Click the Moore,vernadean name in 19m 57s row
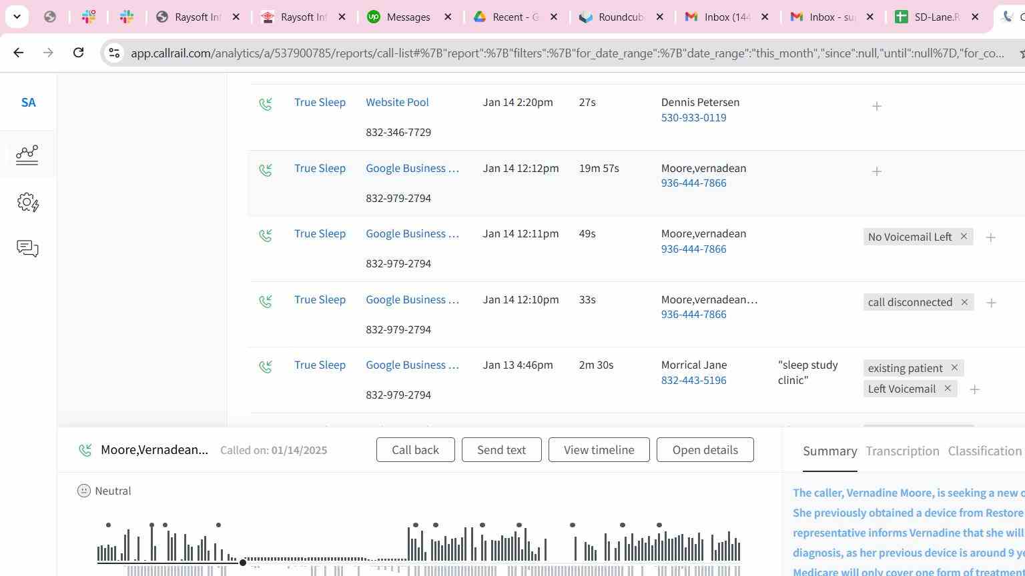The image size is (1025, 576). click(703, 168)
